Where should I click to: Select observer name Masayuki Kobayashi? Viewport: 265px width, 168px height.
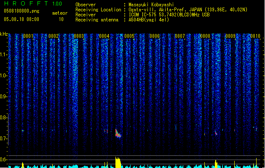pyautogui.click(x=151, y=5)
